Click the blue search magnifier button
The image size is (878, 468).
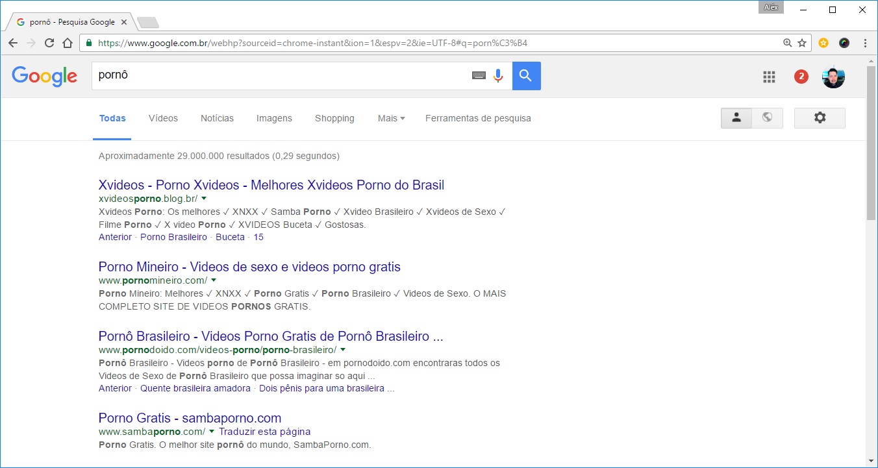coord(526,76)
